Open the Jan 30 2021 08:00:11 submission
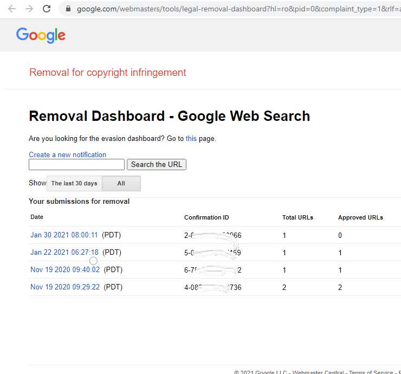The width and height of the screenshot is (401, 374). 64,235
